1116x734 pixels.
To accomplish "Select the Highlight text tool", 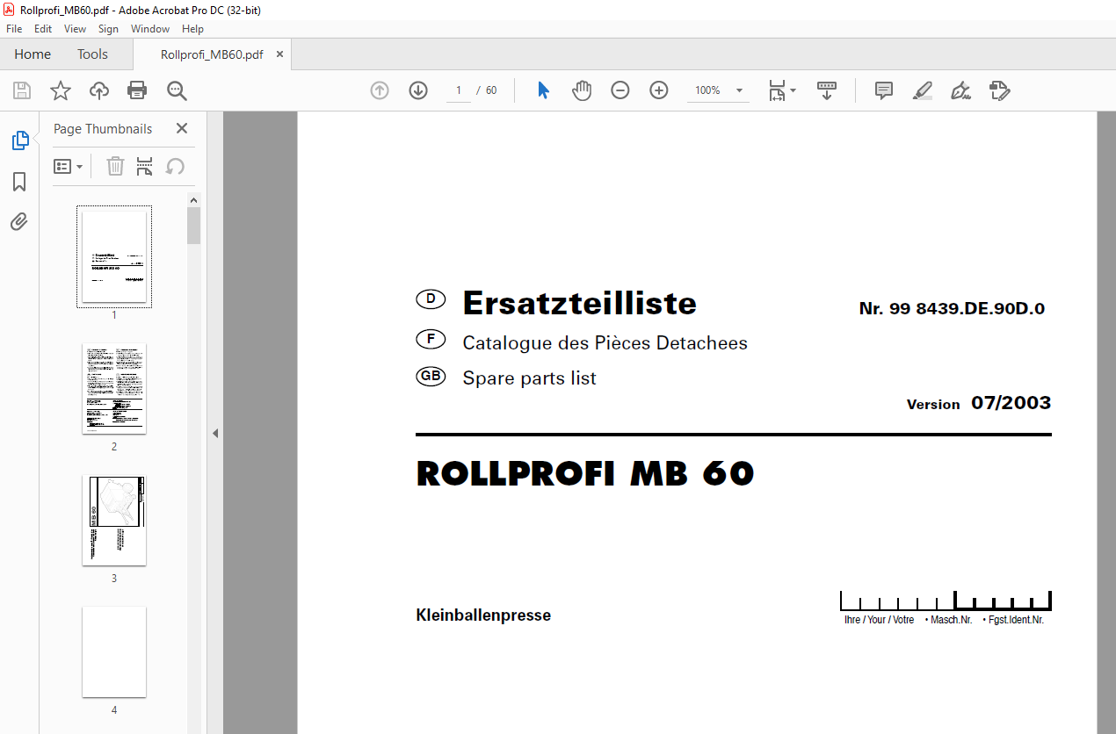I will click(922, 90).
